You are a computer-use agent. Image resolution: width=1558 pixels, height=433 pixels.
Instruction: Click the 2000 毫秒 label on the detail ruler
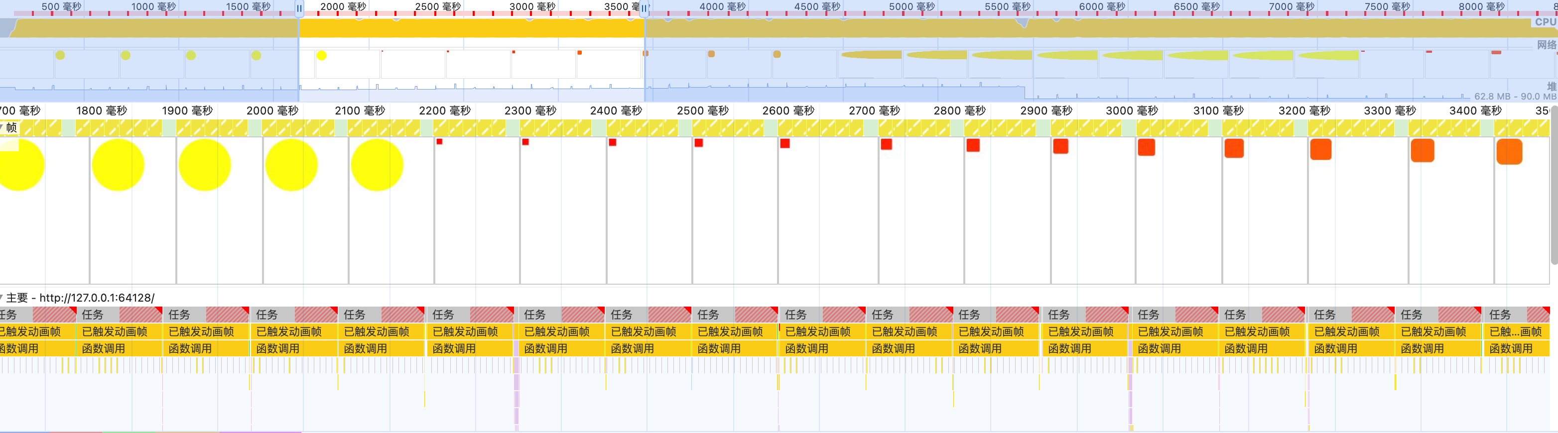coord(272,110)
